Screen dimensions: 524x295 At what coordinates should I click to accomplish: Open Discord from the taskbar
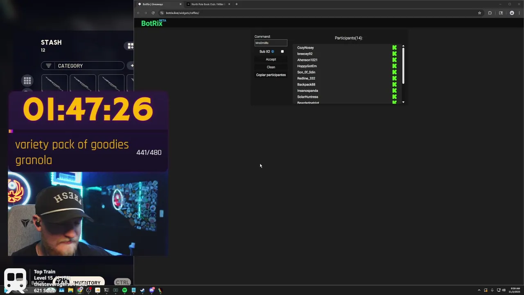(151, 290)
